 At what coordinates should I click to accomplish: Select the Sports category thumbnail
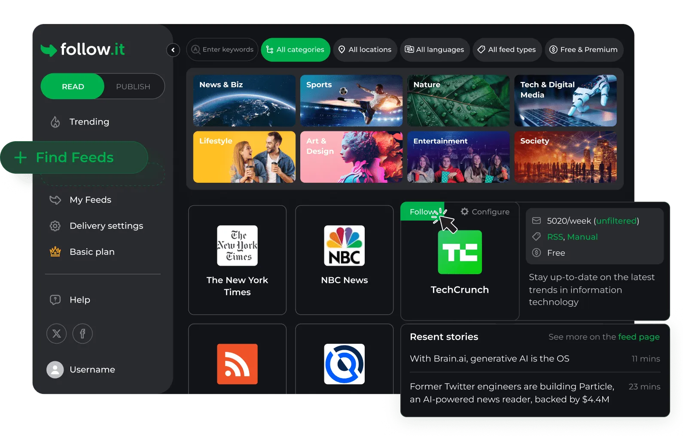coord(351,101)
